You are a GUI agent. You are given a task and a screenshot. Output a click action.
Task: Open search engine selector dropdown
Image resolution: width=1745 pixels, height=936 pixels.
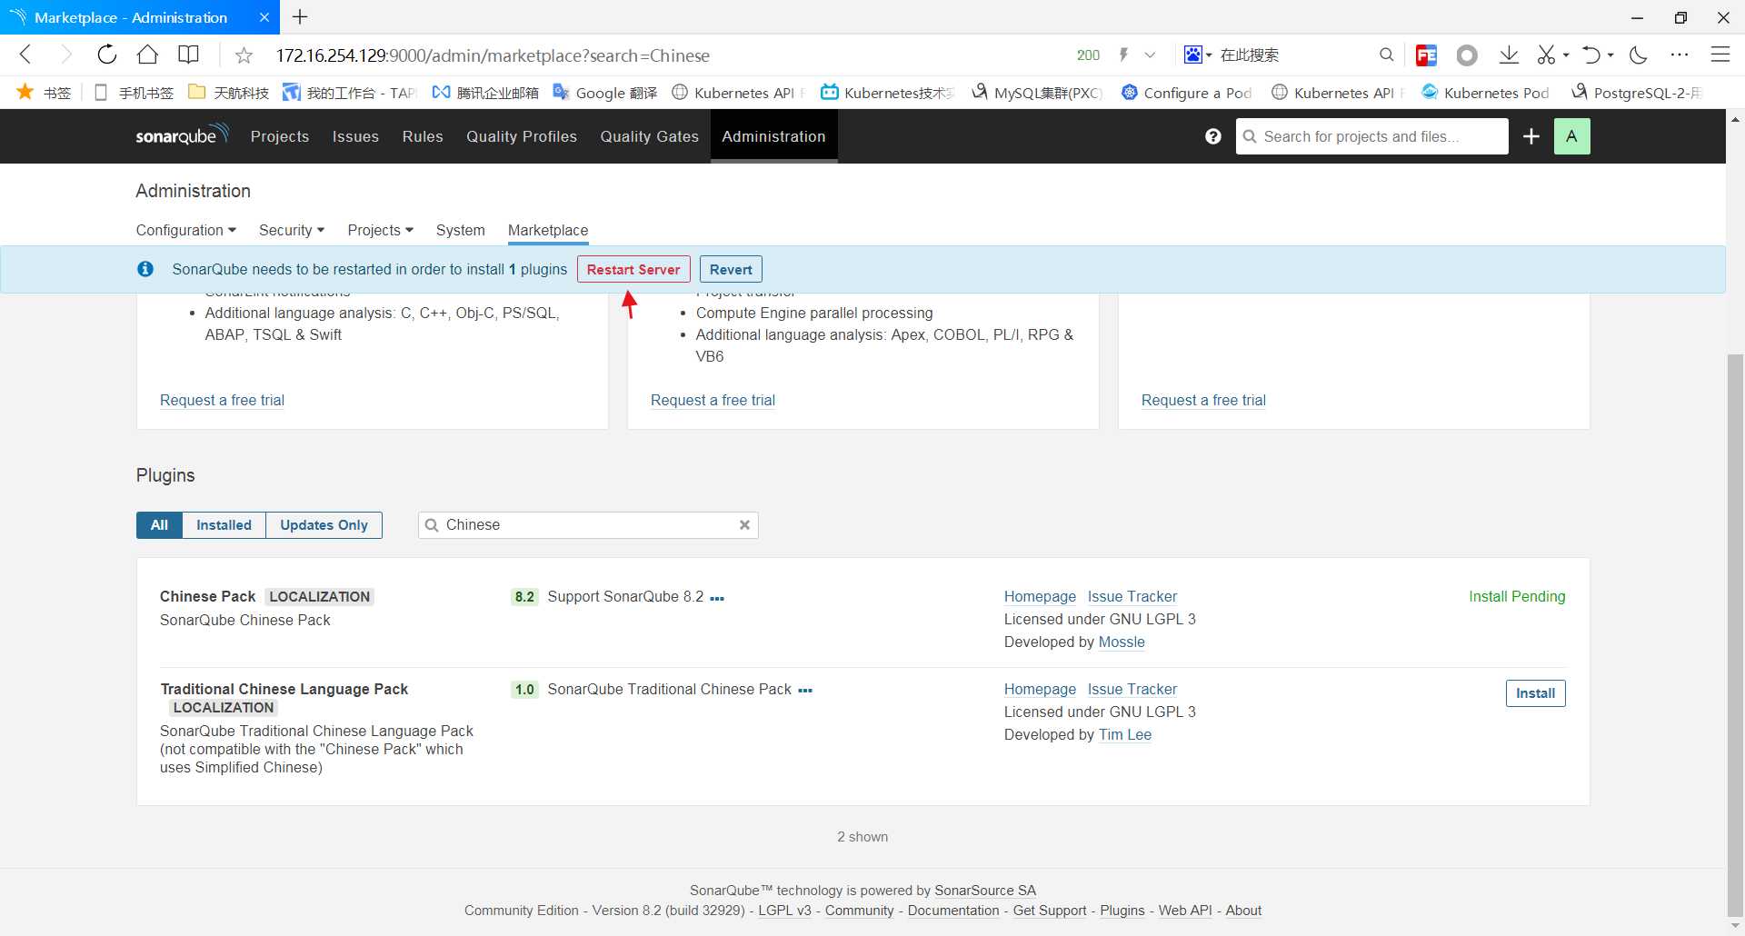[x=1198, y=55]
